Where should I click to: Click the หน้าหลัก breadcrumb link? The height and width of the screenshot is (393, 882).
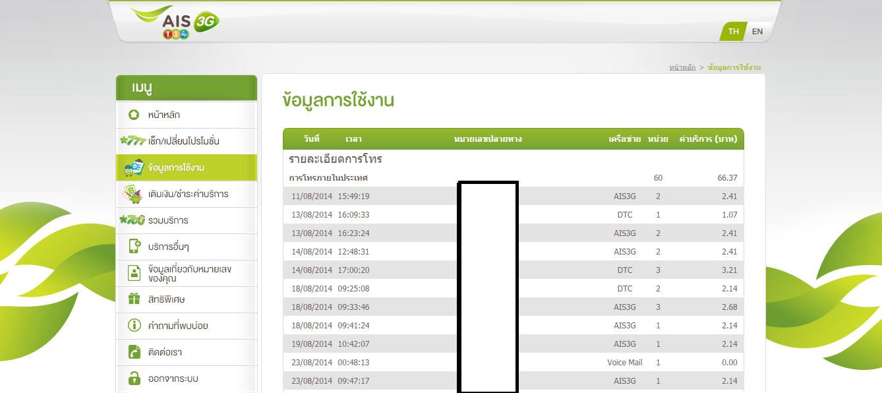pyautogui.click(x=682, y=67)
